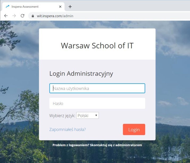The height and width of the screenshot is (163, 190).
Task: Click the Inspera favicon in the tab
Action: [x=7, y=6]
